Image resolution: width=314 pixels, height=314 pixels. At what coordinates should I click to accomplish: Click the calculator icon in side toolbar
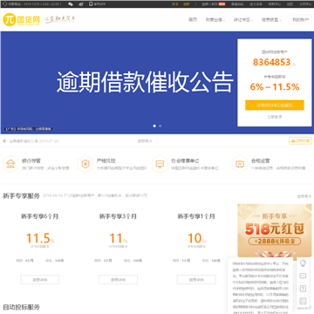pos(303,301)
